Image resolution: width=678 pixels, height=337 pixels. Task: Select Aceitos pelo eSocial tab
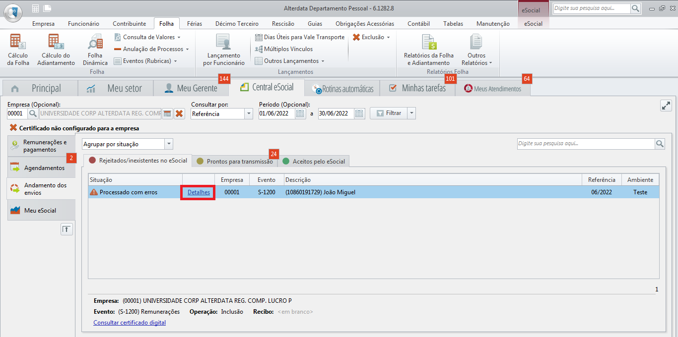[x=314, y=161]
